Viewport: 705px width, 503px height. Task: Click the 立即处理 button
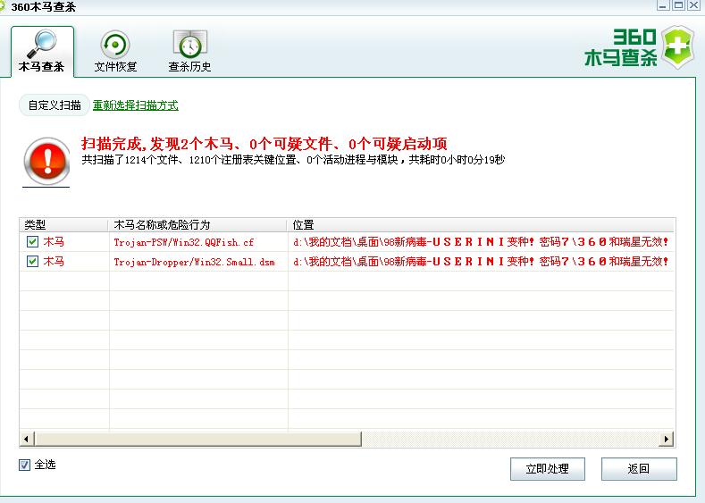tap(547, 469)
